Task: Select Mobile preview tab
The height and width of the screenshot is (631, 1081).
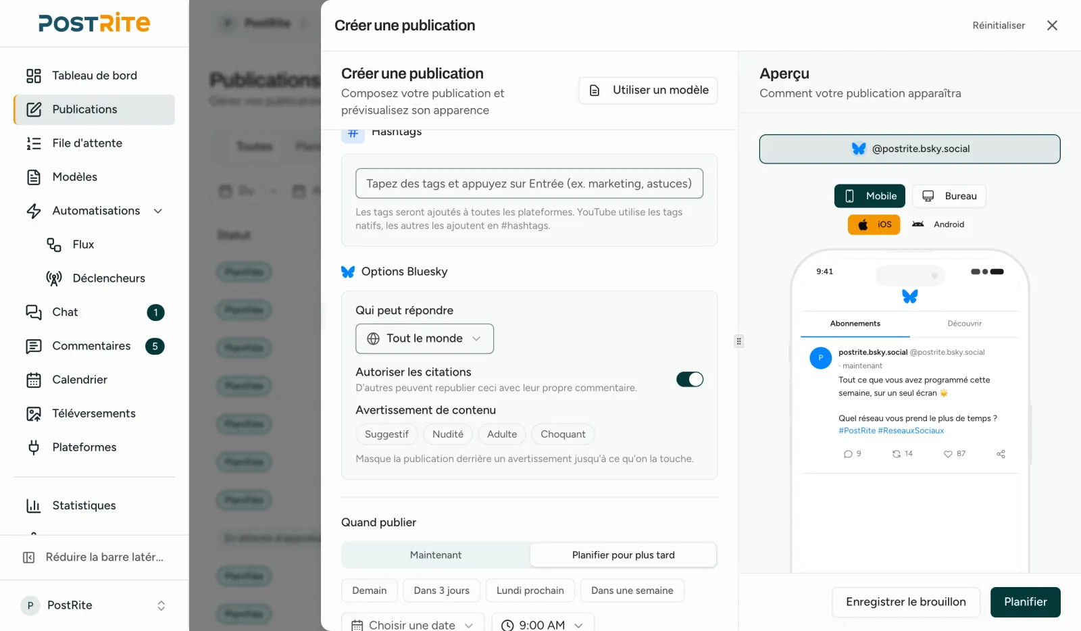Action: coord(870,196)
